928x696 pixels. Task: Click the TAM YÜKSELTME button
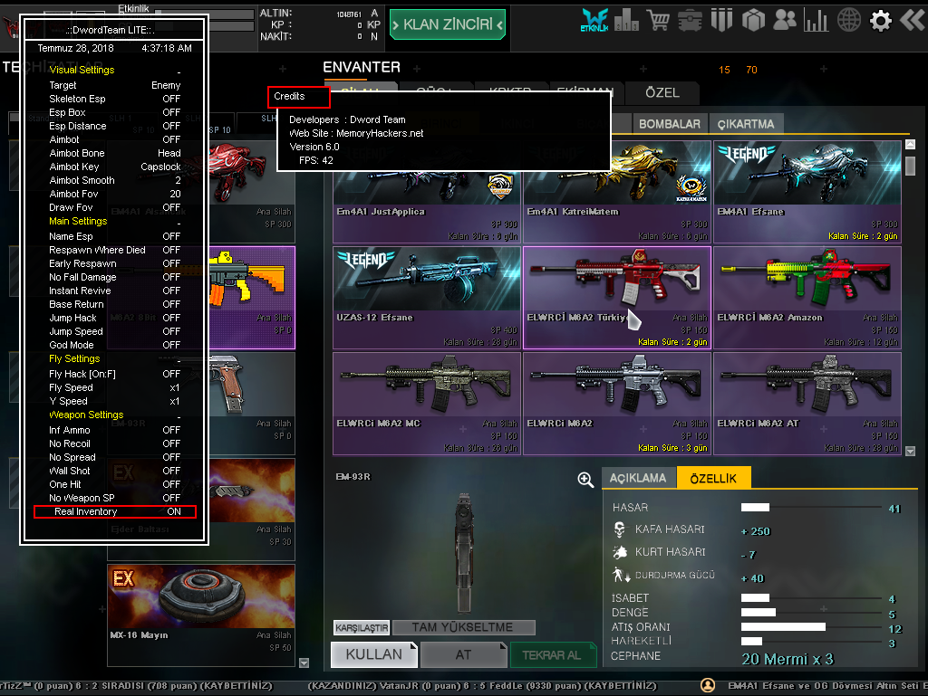coord(463,627)
